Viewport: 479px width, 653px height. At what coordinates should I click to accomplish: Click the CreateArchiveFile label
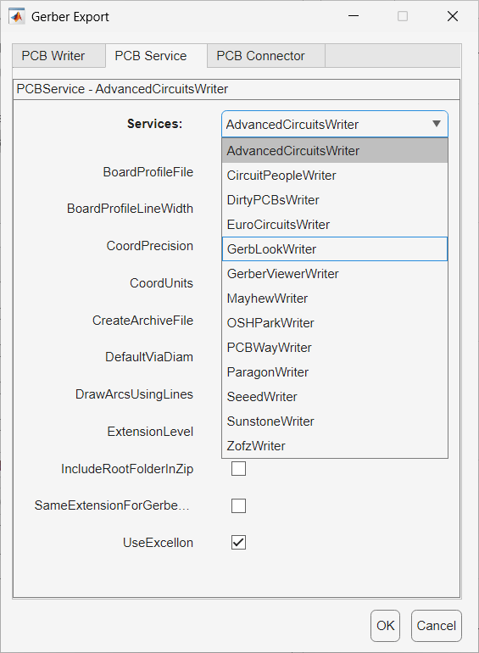(x=142, y=321)
